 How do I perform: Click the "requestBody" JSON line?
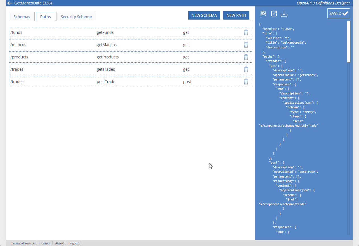click(x=286, y=181)
